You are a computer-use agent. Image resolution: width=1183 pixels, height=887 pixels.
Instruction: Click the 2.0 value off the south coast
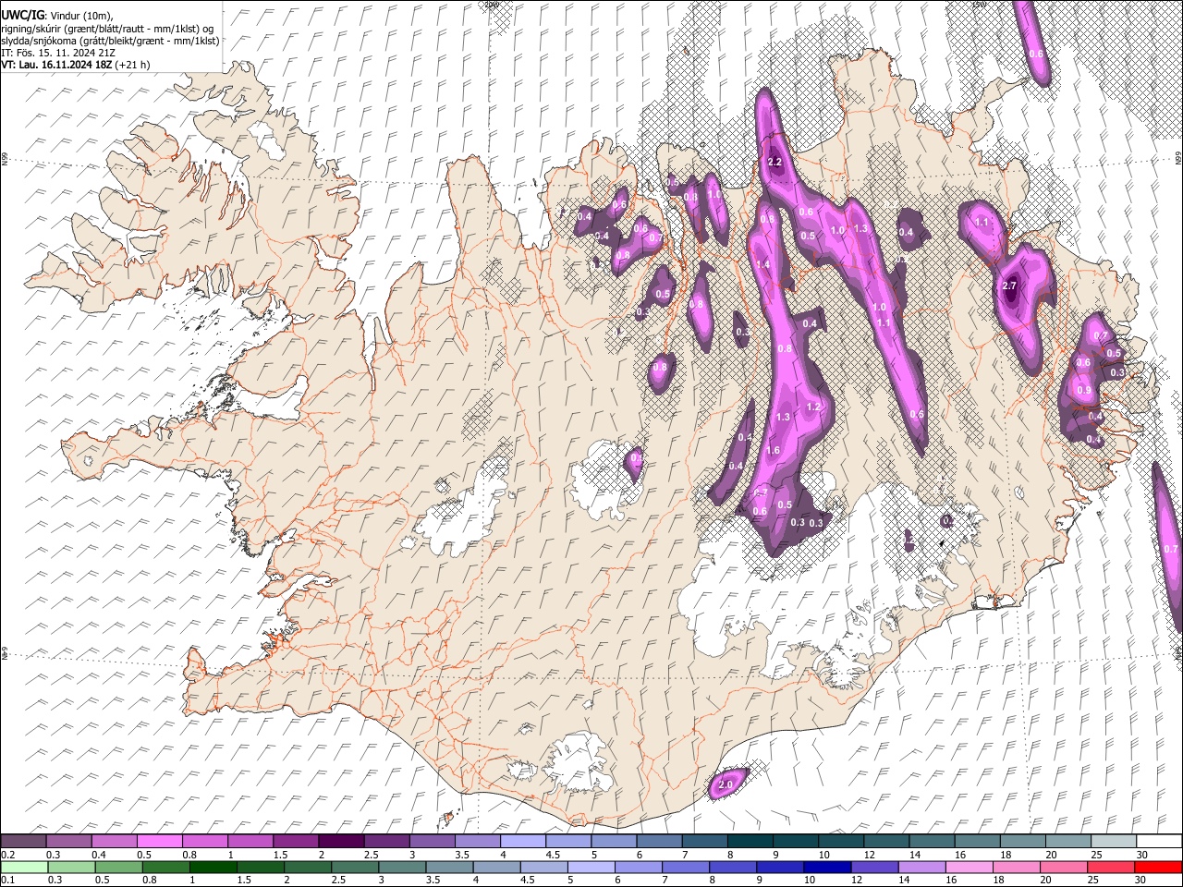coord(726,785)
